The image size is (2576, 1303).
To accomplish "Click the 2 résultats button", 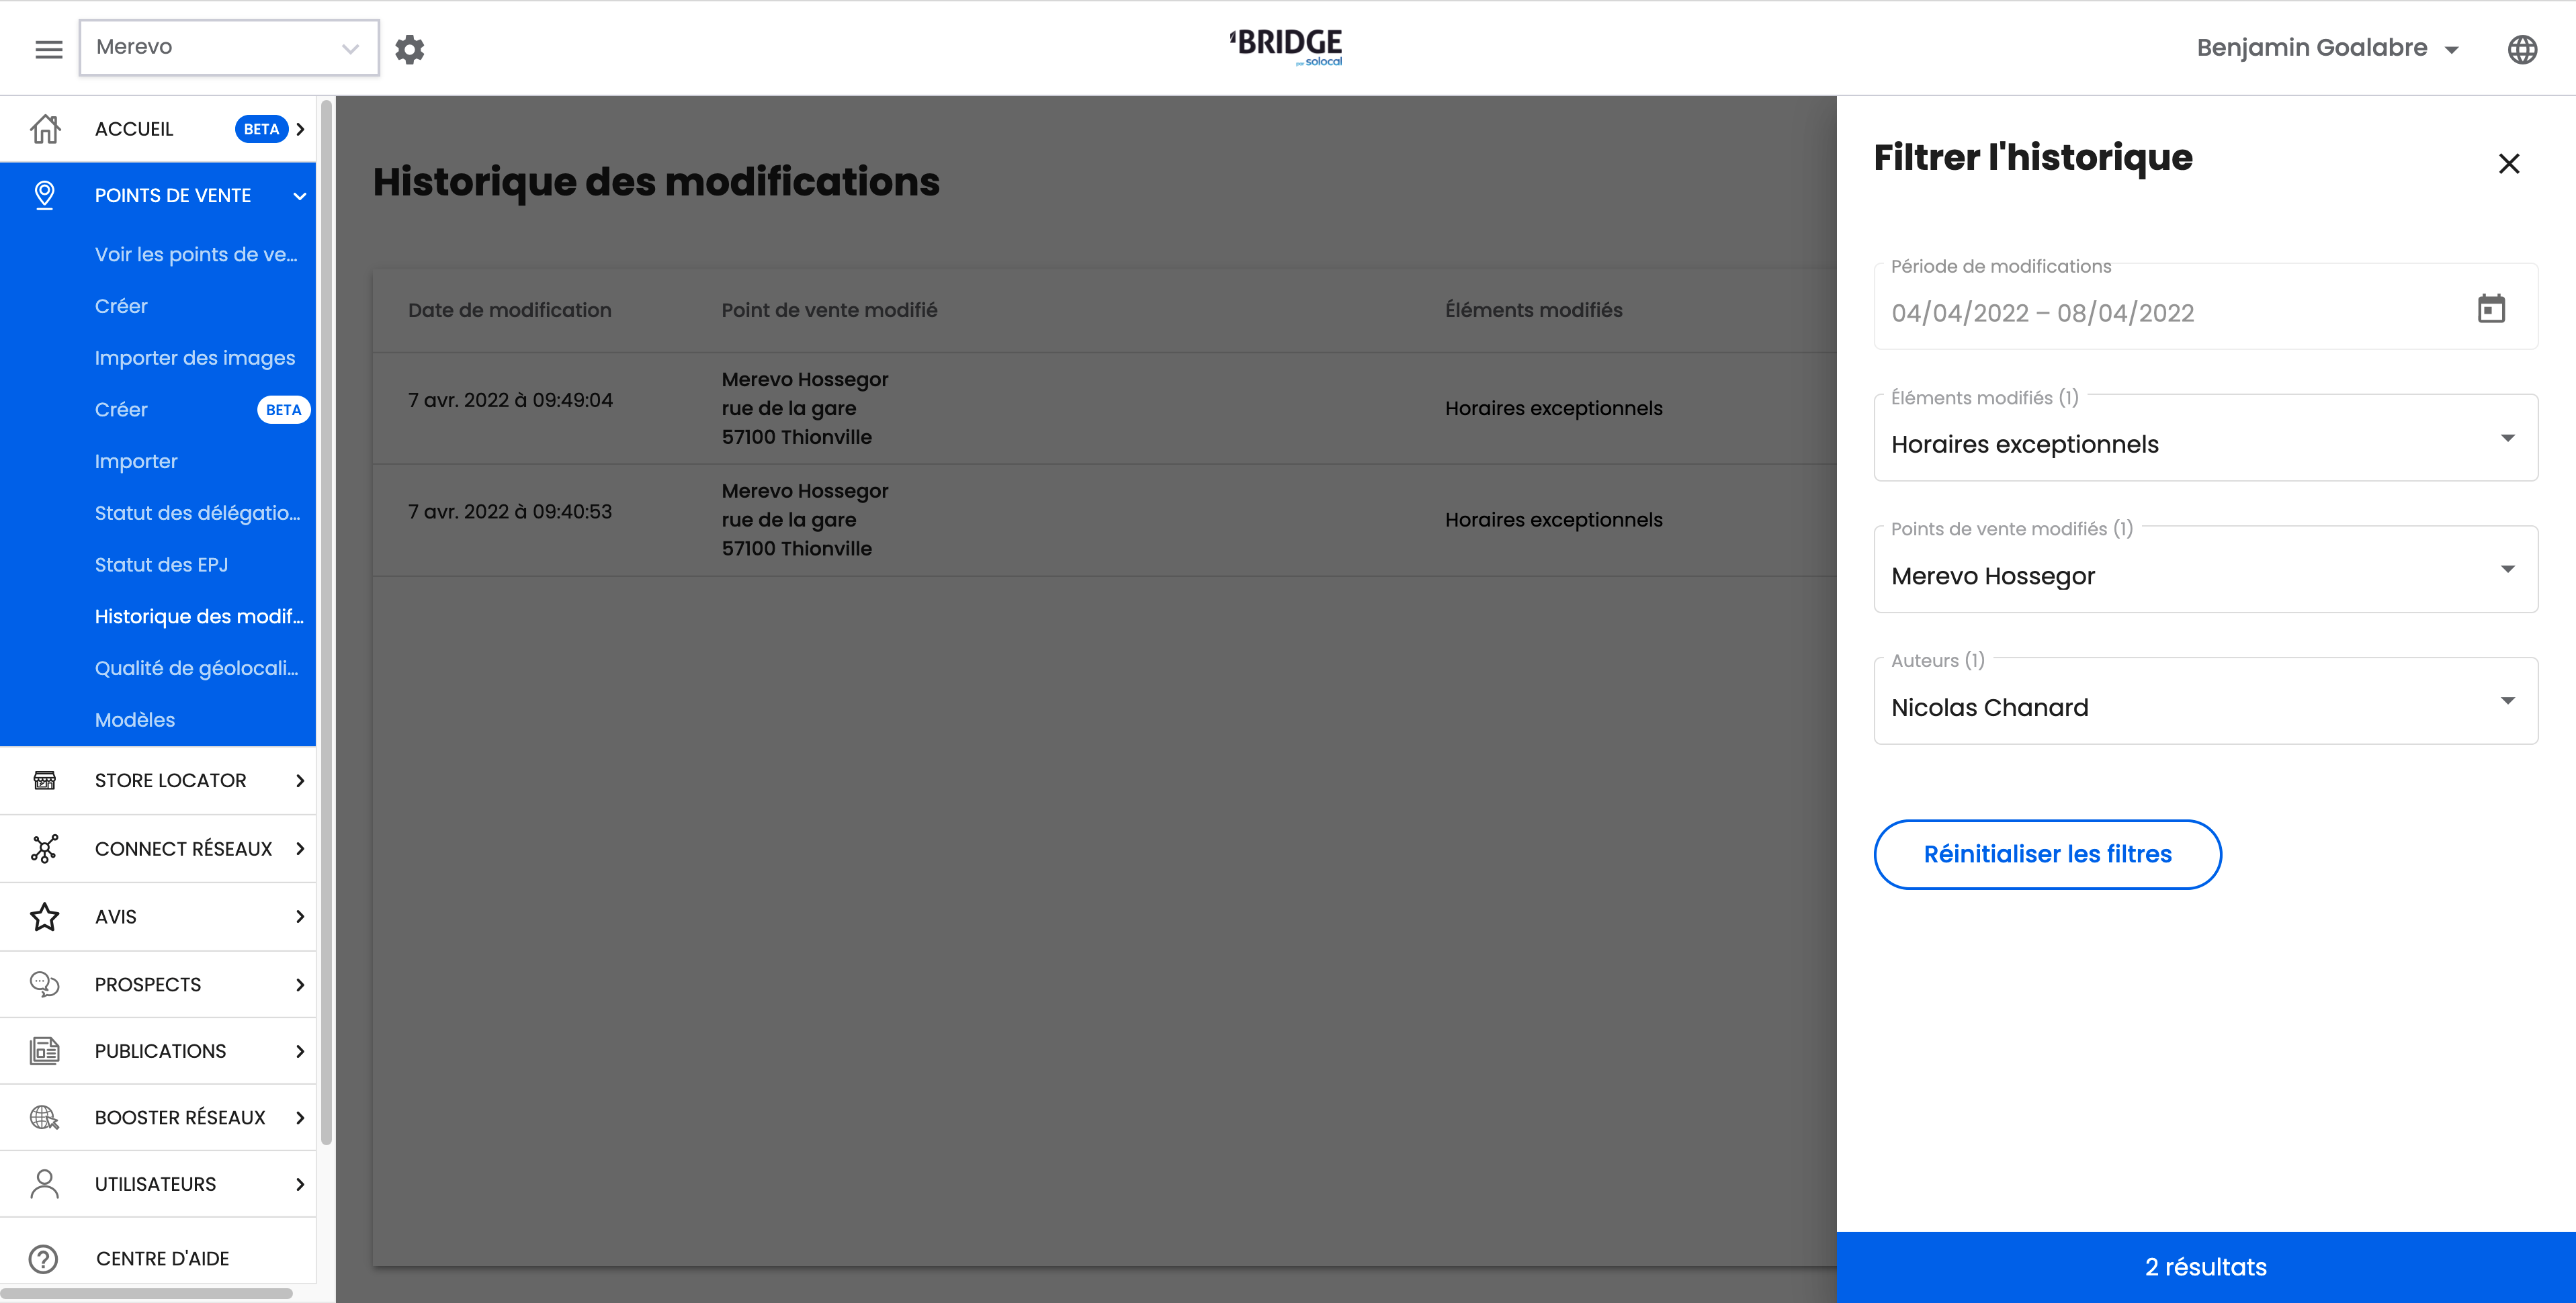I will click(x=2204, y=1266).
